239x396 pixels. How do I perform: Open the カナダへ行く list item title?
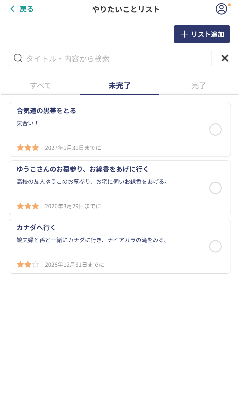tap(36, 228)
